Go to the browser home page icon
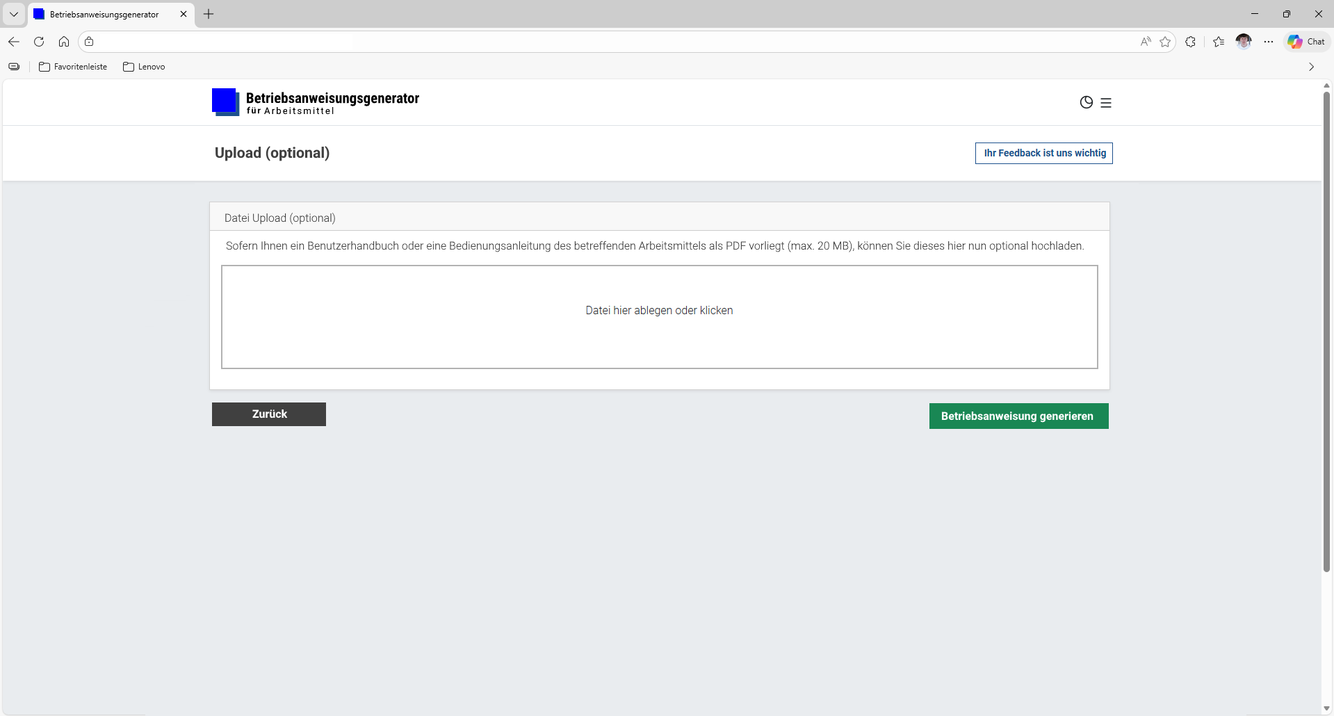This screenshot has height=716, width=1334. pos(64,42)
